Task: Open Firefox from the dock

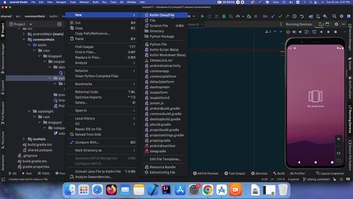Action: point(111,190)
